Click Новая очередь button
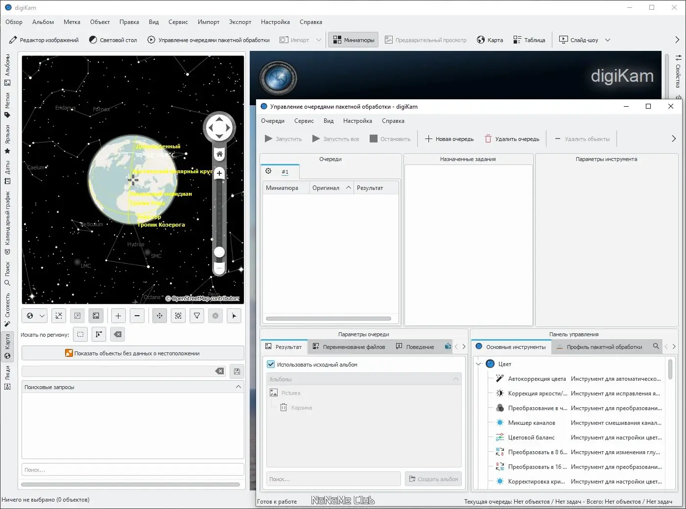The height and width of the screenshot is (509, 686). (x=449, y=139)
